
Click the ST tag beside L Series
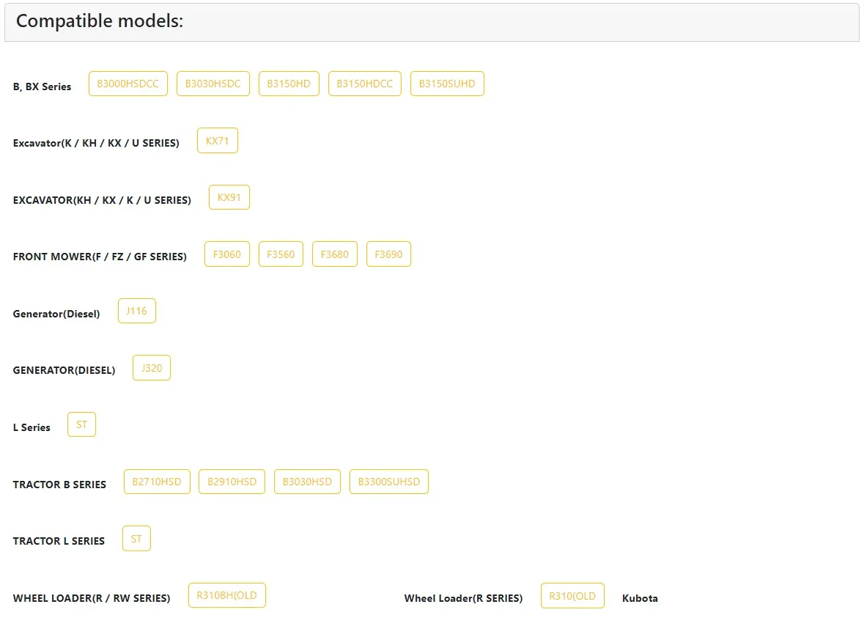click(81, 424)
